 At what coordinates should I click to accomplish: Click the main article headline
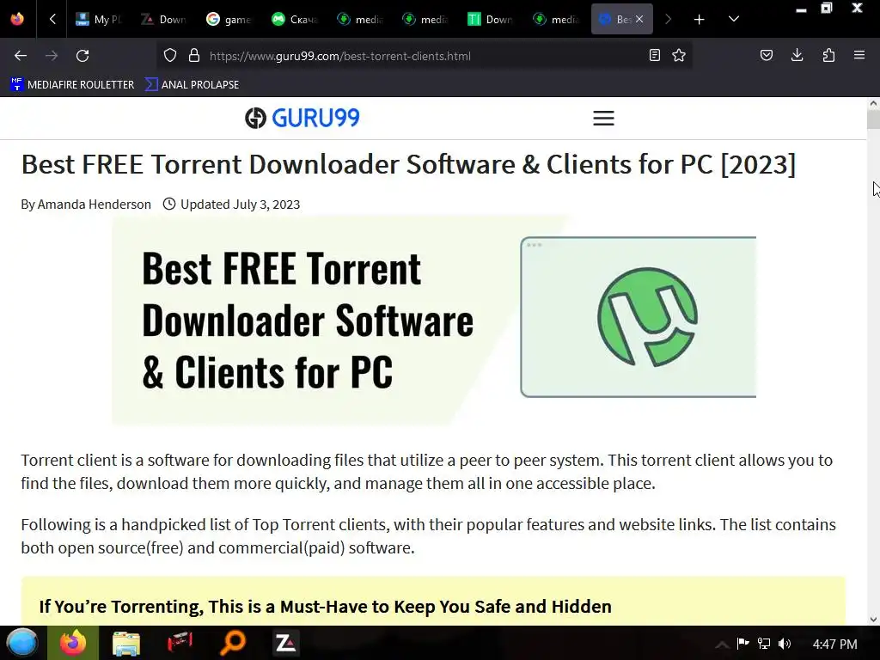click(x=408, y=164)
